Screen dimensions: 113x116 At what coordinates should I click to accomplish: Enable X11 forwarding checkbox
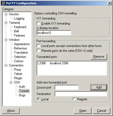pos(38,23)
